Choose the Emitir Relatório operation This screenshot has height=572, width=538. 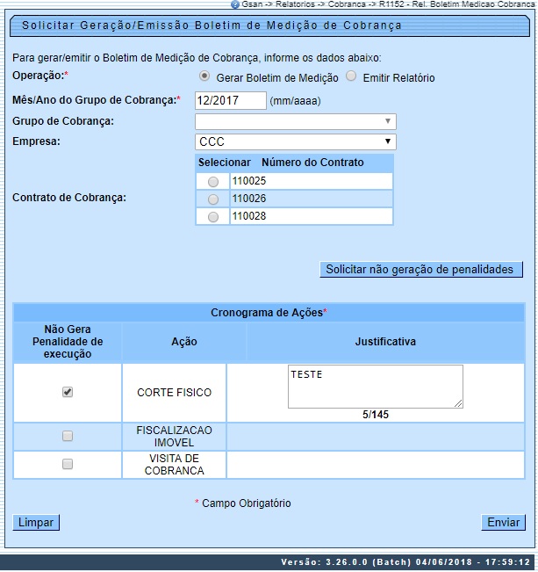(351, 76)
